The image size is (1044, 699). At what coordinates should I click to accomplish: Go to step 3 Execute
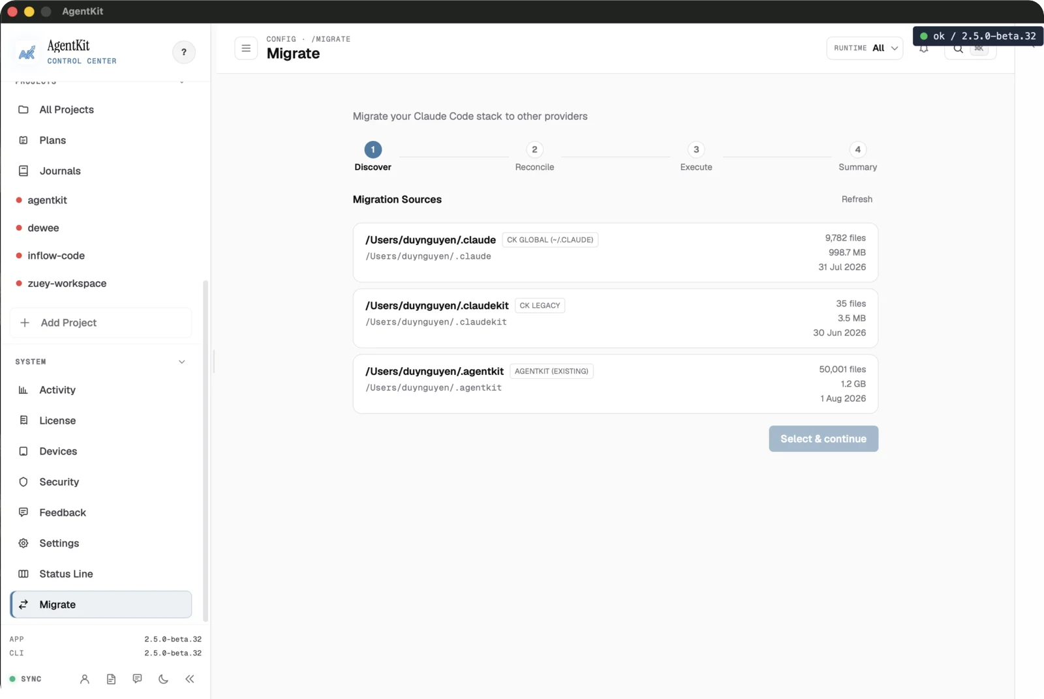pos(696,156)
